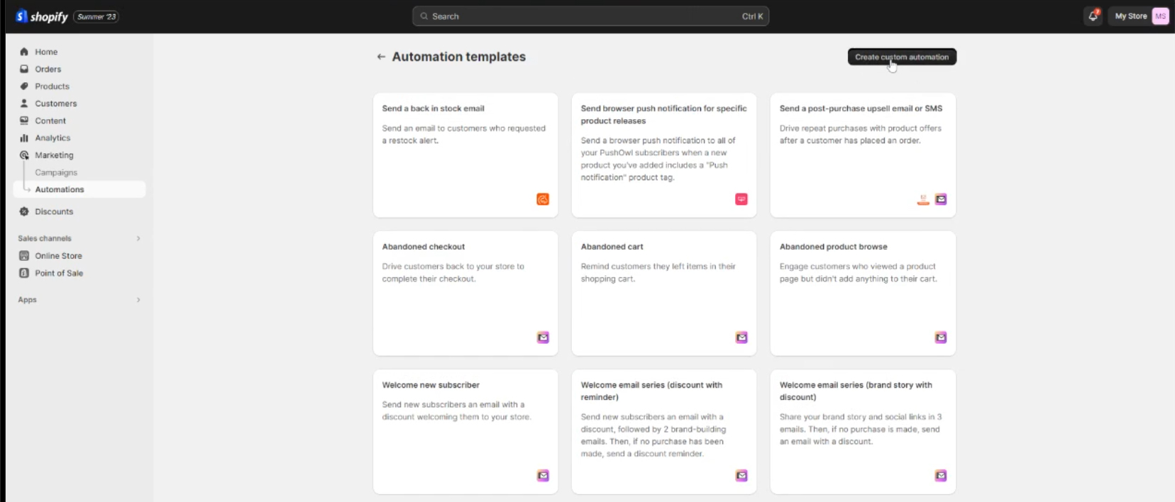Click the email icon on Abandoned cart card
The image size is (1175, 502).
[741, 338]
